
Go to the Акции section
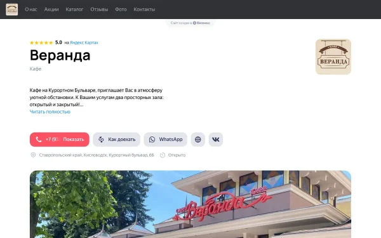click(51, 10)
